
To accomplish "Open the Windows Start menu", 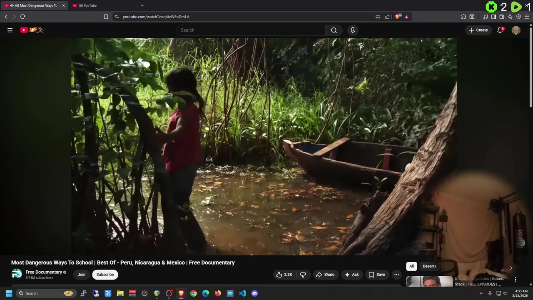I will pyautogui.click(x=9, y=293).
